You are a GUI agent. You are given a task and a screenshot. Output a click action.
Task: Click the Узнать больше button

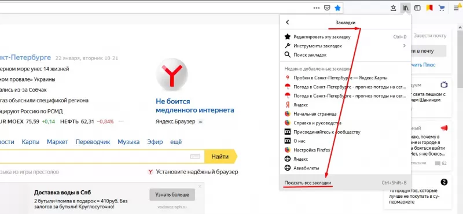tap(172, 195)
